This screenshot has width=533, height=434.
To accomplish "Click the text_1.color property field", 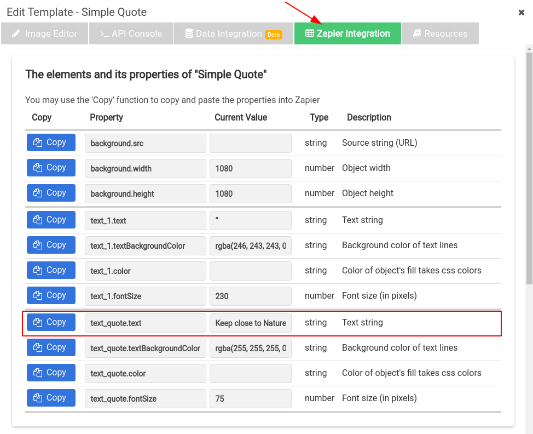I will (146, 271).
